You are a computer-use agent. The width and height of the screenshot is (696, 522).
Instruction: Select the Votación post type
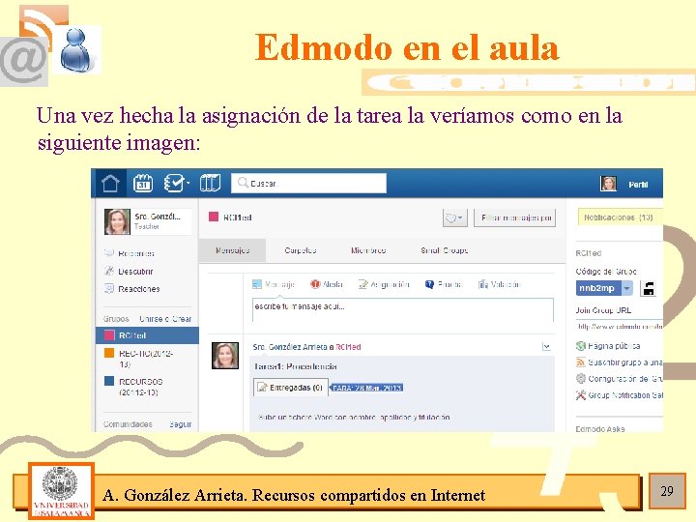(499, 284)
